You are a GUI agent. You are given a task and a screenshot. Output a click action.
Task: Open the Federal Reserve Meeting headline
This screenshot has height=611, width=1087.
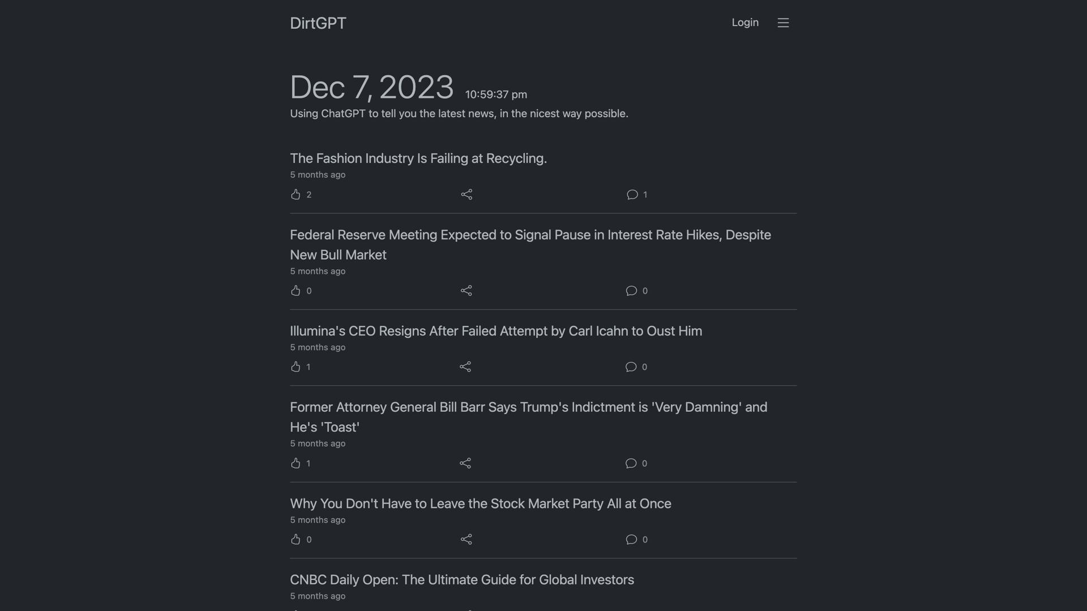[x=530, y=244]
